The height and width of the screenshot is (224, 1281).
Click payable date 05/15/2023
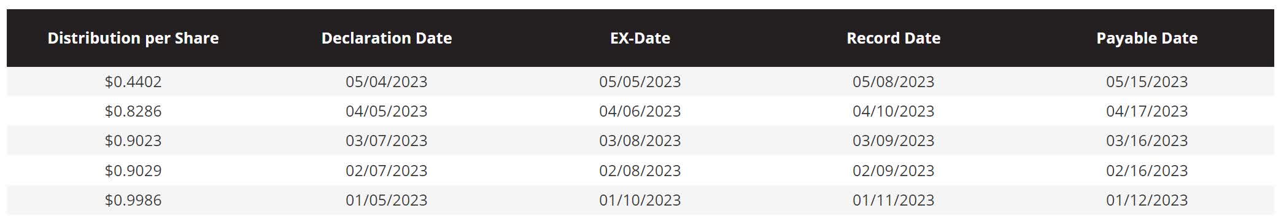point(1147,82)
